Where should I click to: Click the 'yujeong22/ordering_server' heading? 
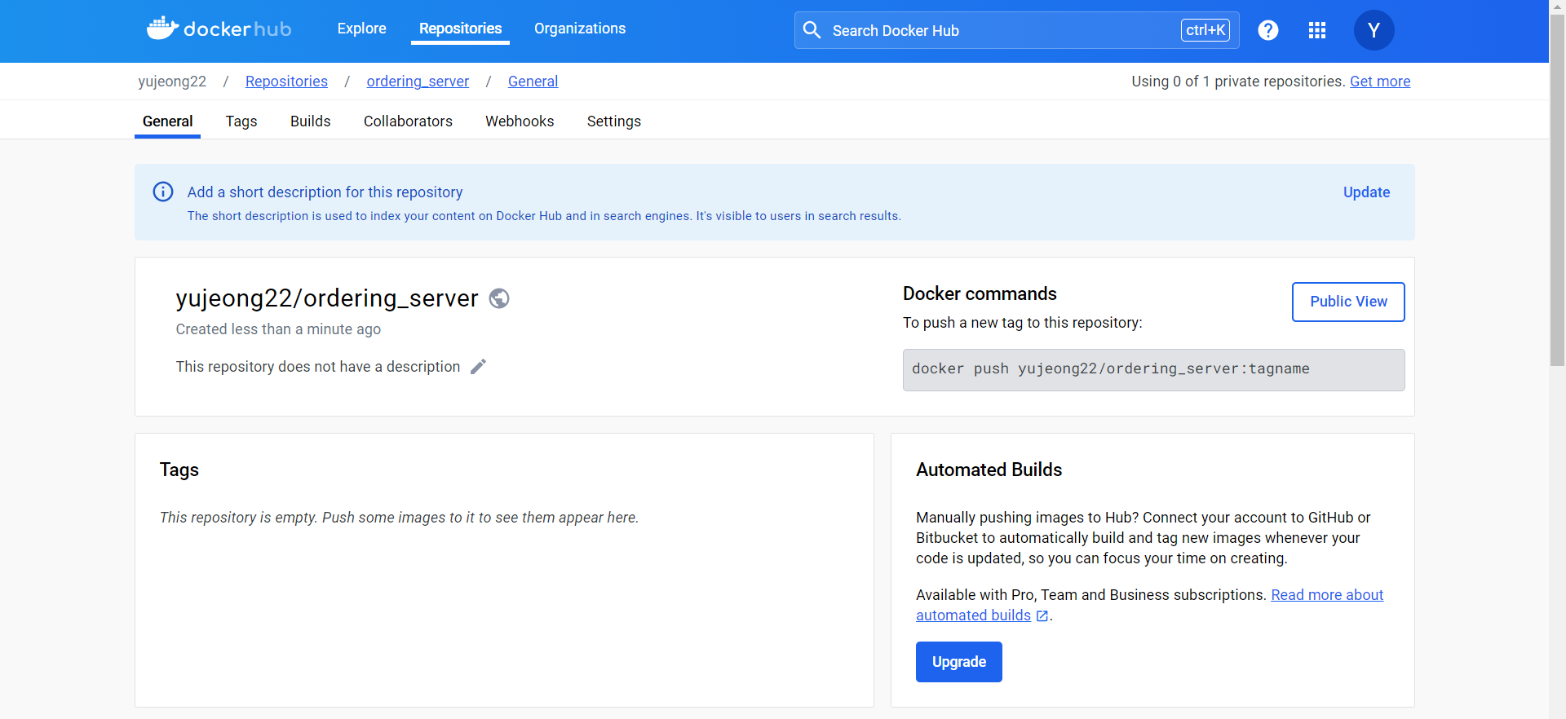click(x=326, y=298)
